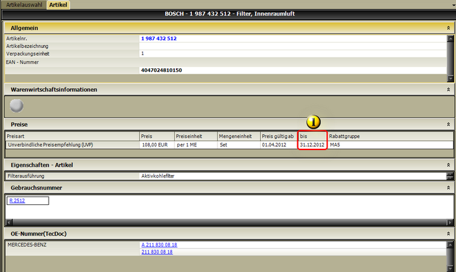This screenshot has width=456, height=272.
Task: Click the Rabattgruppe column header
Action: pos(390,136)
